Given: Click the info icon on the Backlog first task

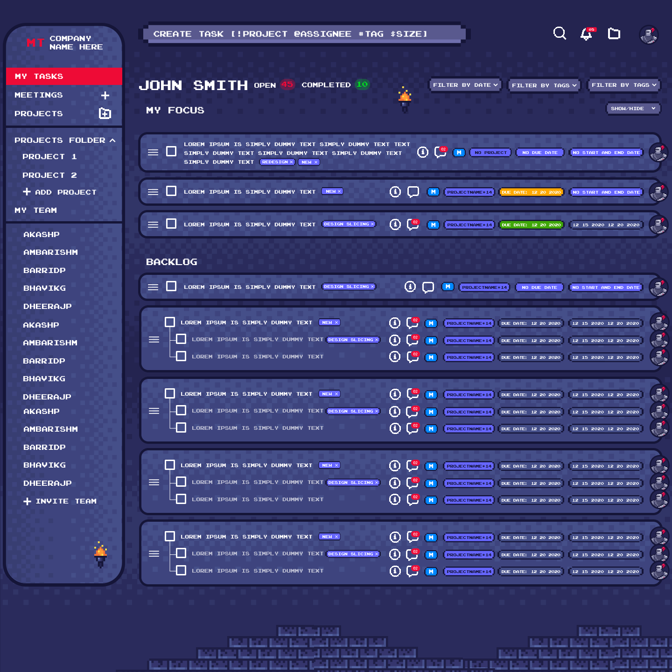Looking at the screenshot, I should [x=410, y=287].
